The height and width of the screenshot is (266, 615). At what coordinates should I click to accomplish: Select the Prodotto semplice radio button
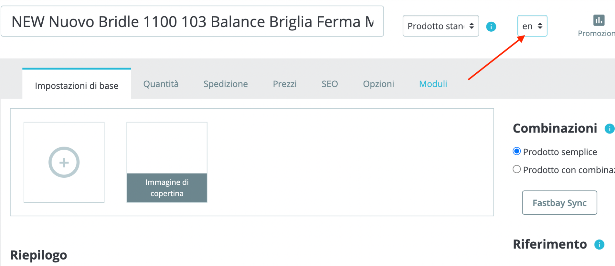(517, 151)
